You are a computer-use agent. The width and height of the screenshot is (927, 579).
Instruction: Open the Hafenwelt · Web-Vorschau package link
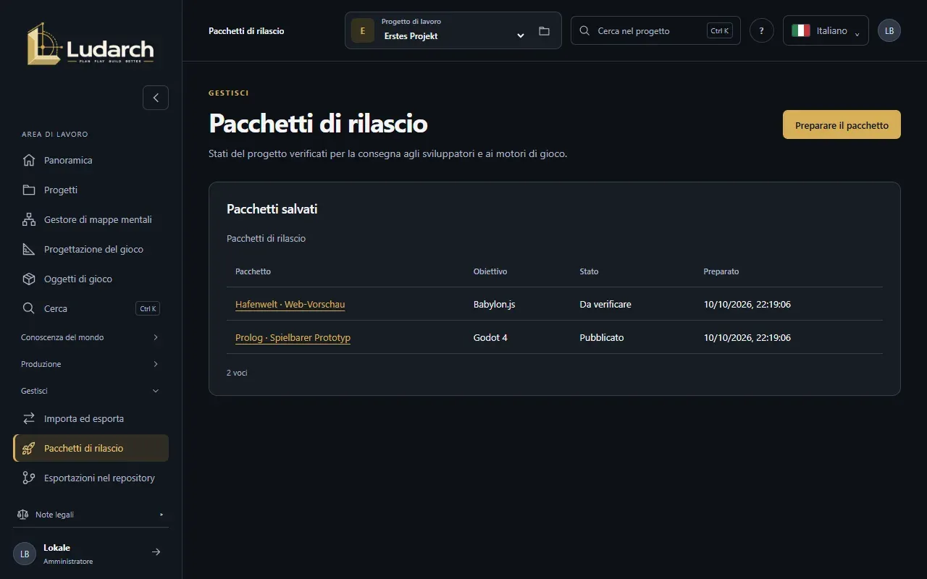(x=290, y=305)
